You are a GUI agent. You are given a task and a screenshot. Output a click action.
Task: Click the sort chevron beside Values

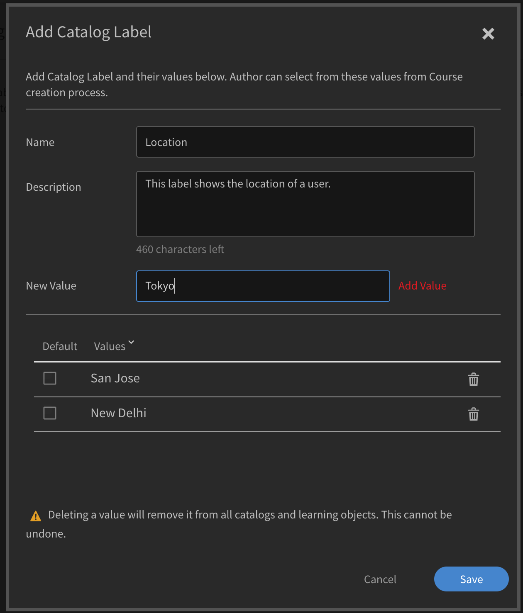point(131,342)
